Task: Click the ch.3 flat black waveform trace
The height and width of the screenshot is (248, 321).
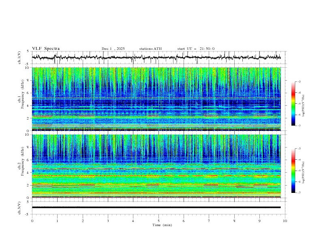Action: click(x=156, y=207)
